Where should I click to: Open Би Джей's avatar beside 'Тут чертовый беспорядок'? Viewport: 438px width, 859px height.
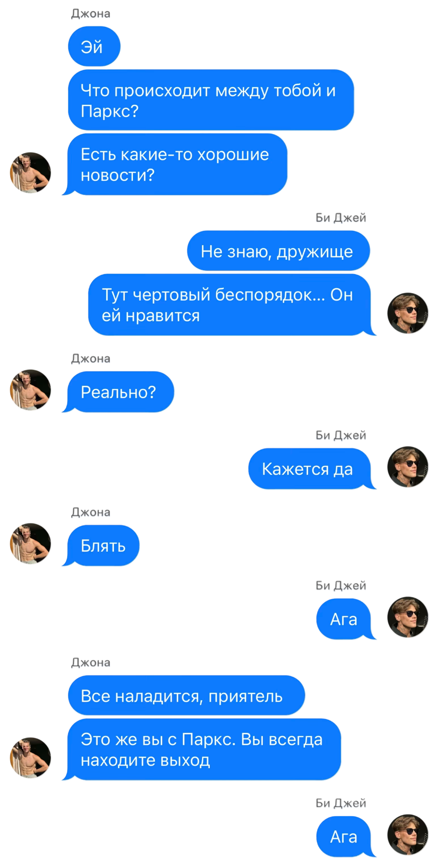pyautogui.click(x=408, y=313)
